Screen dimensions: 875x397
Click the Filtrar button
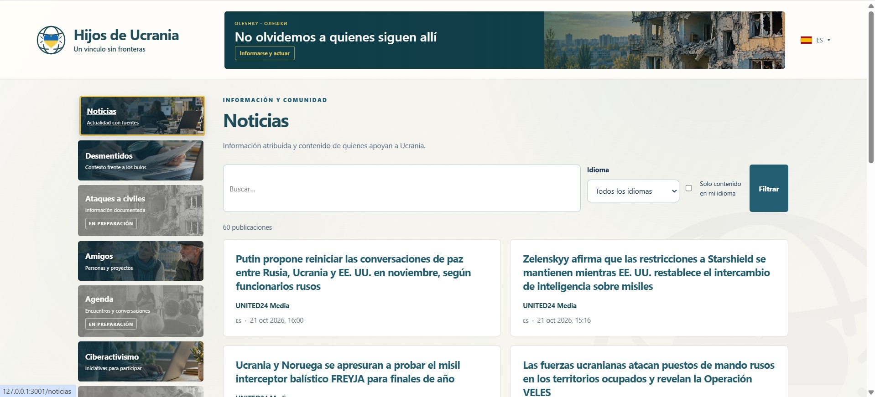(768, 188)
